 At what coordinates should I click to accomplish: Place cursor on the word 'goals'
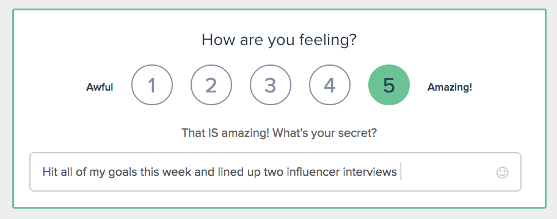point(122,173)
